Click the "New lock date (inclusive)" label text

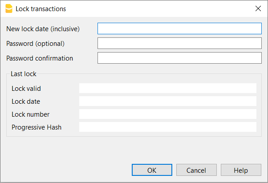pos(43,29)
